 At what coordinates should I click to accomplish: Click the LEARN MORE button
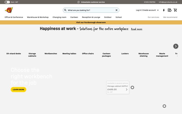pos(18,90)
